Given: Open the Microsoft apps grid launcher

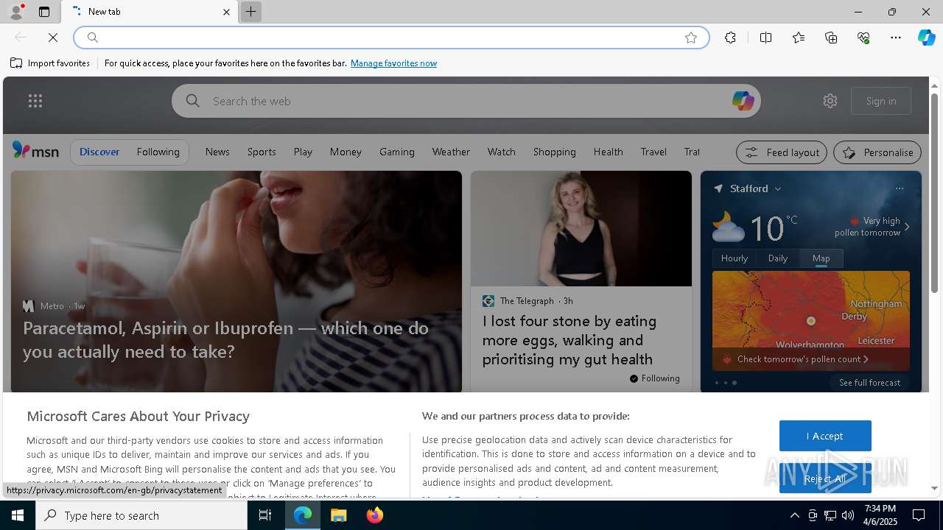Looking at the screenshot, I should [35, 101].
